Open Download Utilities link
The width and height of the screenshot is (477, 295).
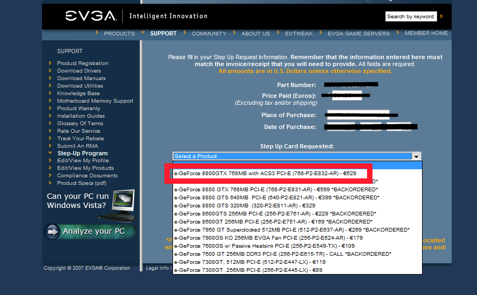click(x=80, y=86)
